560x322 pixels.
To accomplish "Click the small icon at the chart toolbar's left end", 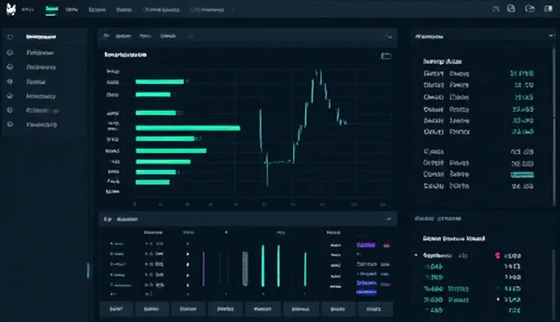I will [x=106, y=36].
